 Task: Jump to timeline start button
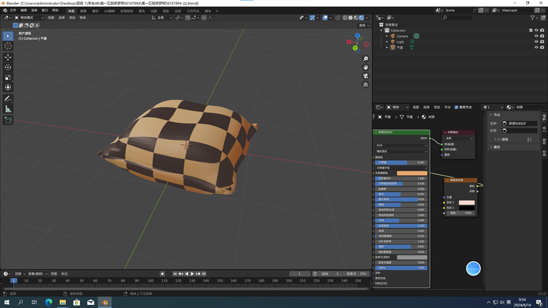click(175, 274)
